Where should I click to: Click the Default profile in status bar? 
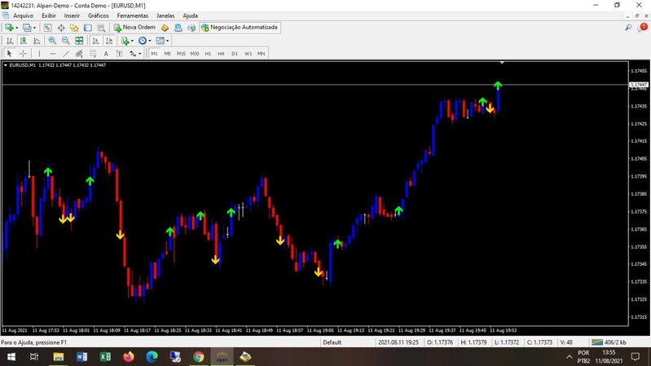click(332, 342)
